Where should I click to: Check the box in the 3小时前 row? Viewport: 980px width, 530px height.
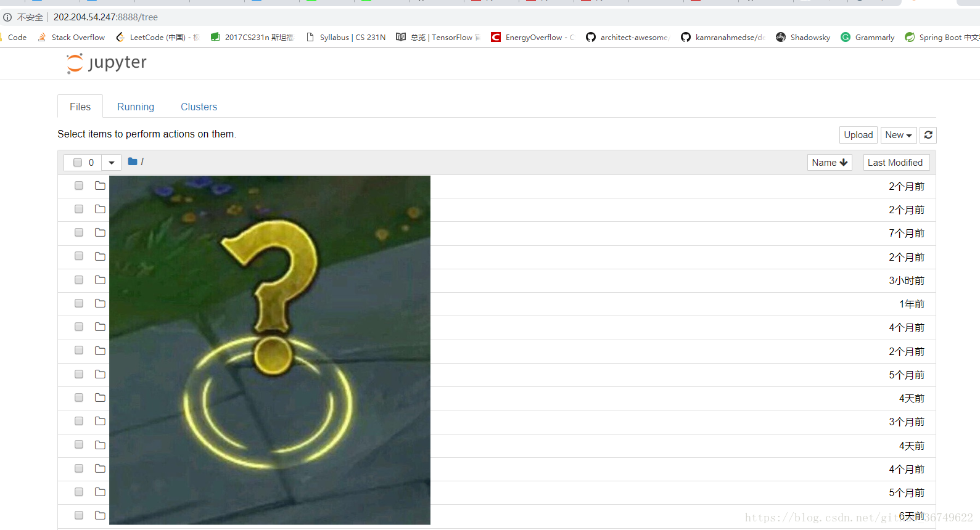pos(79,280)
